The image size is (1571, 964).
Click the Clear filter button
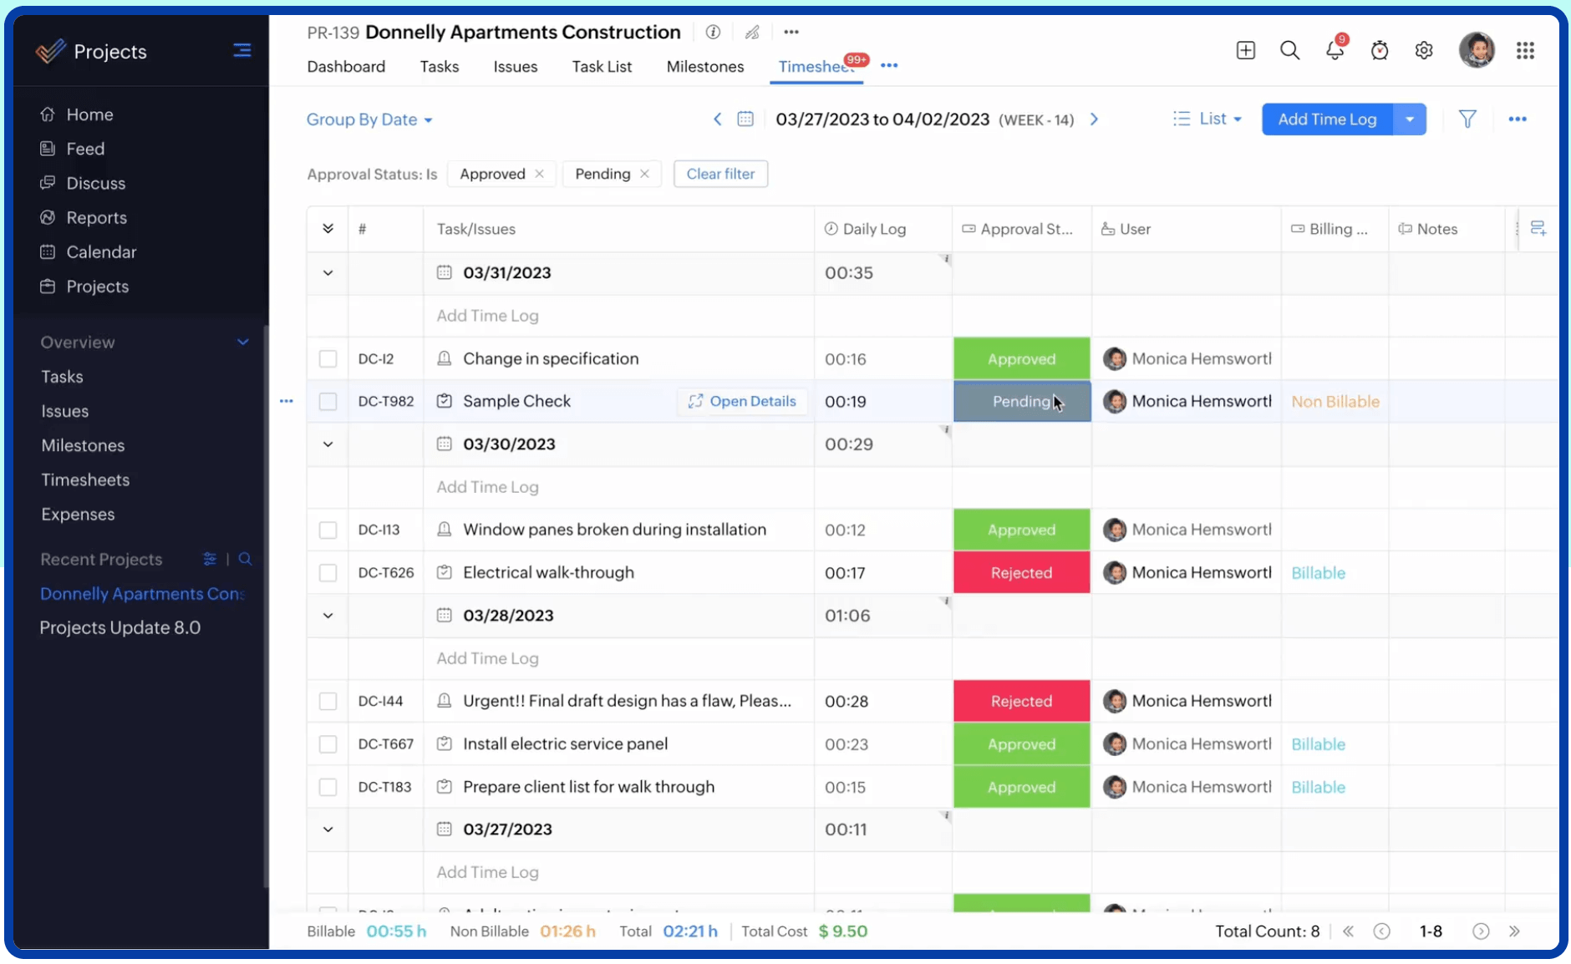(x=719, y=174)
